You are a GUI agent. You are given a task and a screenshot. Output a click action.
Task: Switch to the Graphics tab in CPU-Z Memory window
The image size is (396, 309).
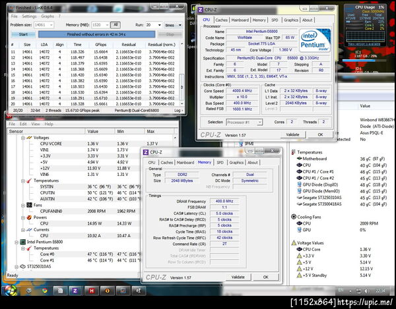click(236, 163)
